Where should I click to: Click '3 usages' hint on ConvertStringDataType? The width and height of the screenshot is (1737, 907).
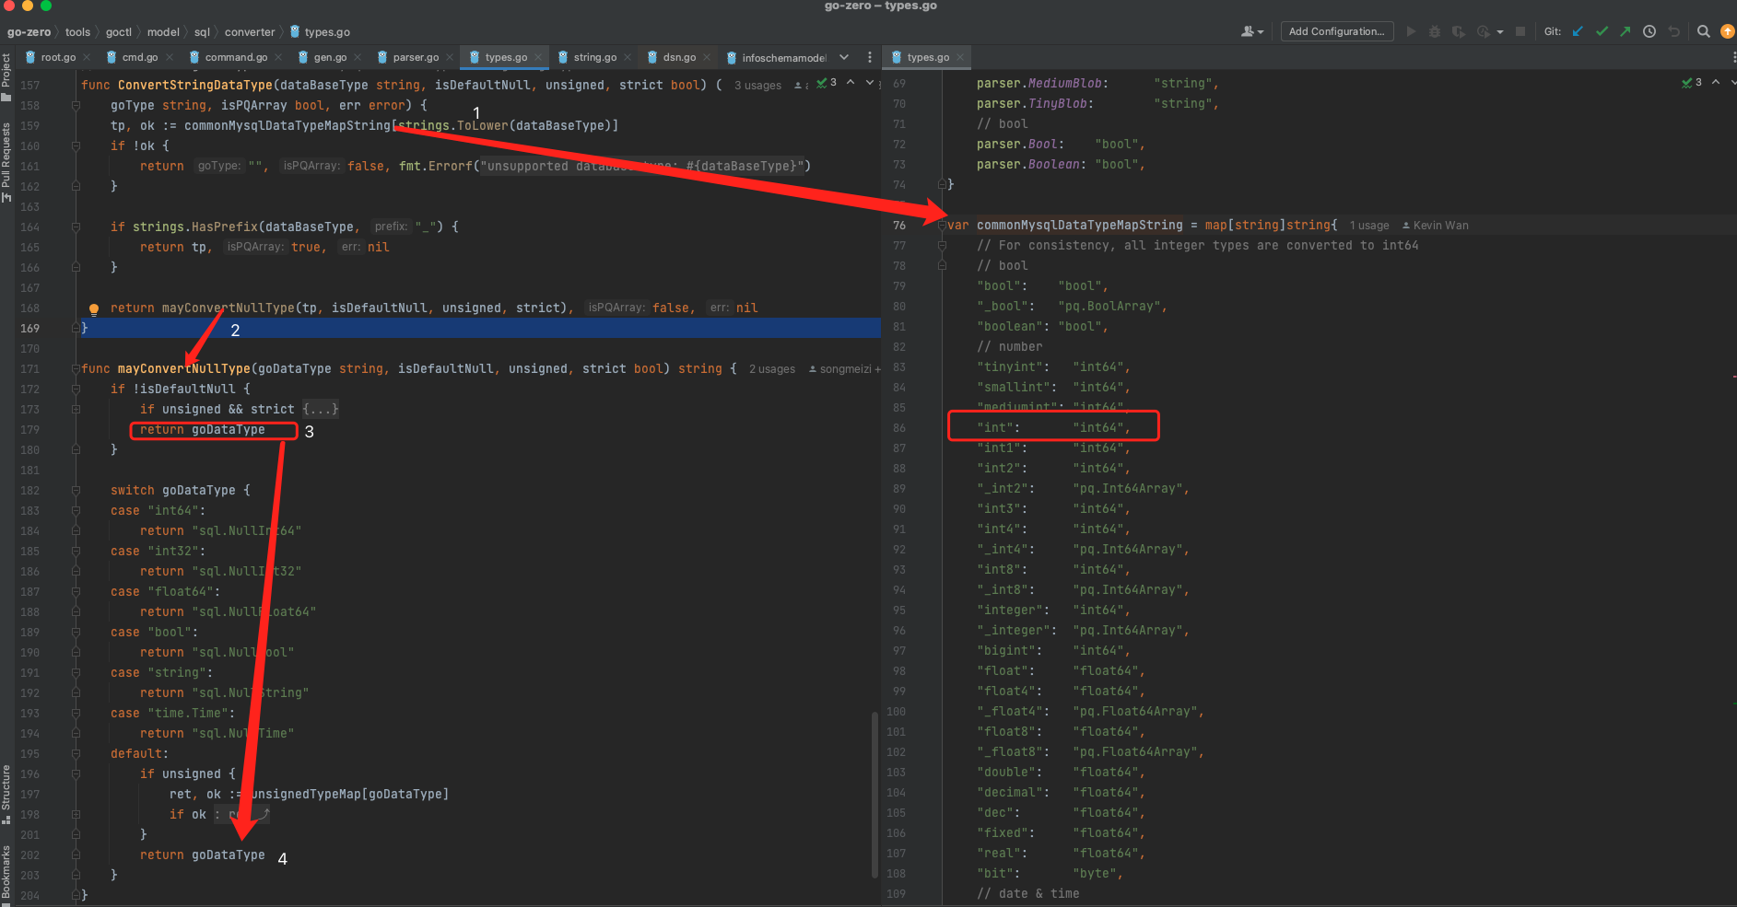click(x=757, y=86)
